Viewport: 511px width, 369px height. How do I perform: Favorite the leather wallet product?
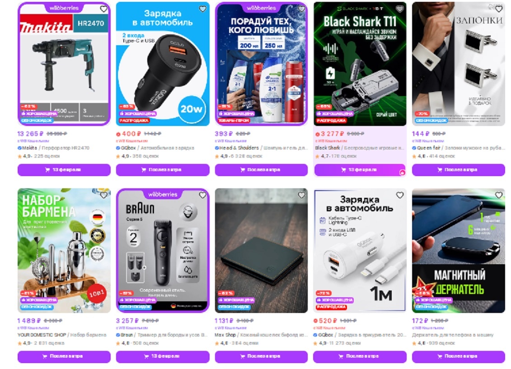point(301,195)
